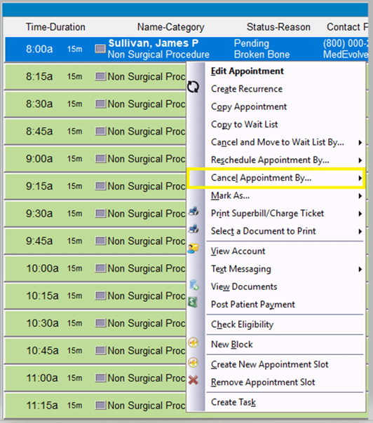Click Check Eligibility in the context menu

click(x=242, y=324)
